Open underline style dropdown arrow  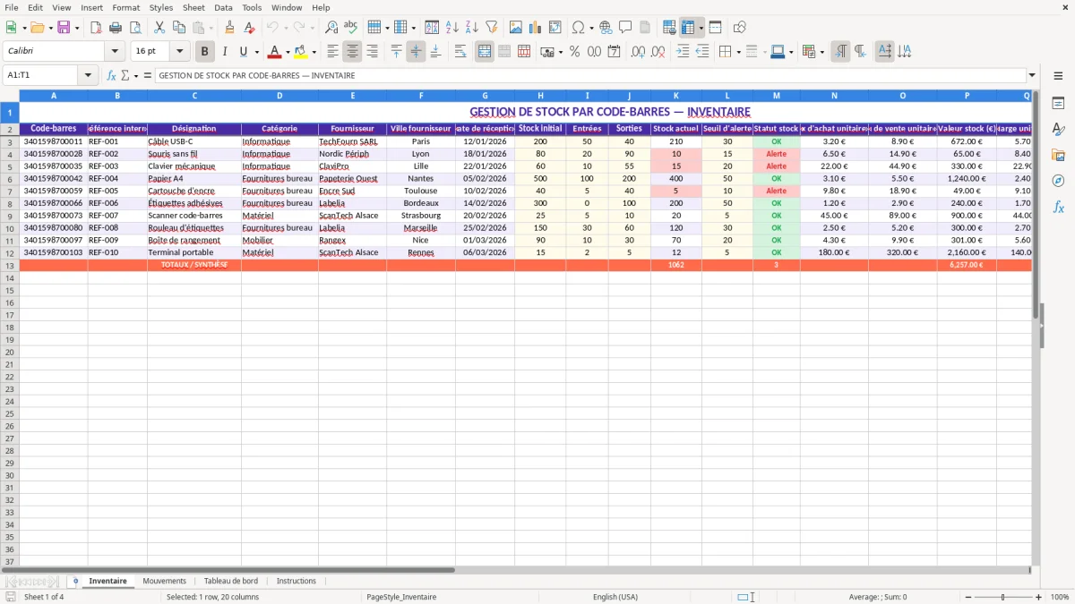tap(256, 52)
